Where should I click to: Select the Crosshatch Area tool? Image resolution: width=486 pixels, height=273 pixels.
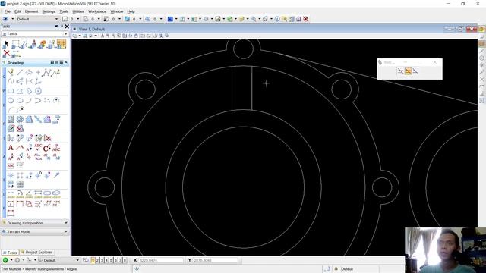(20, 120)
